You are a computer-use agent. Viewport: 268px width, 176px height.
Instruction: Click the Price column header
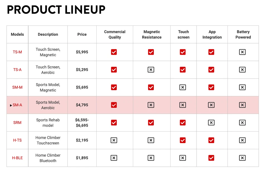pyautogui.click(x=82, y=34)
